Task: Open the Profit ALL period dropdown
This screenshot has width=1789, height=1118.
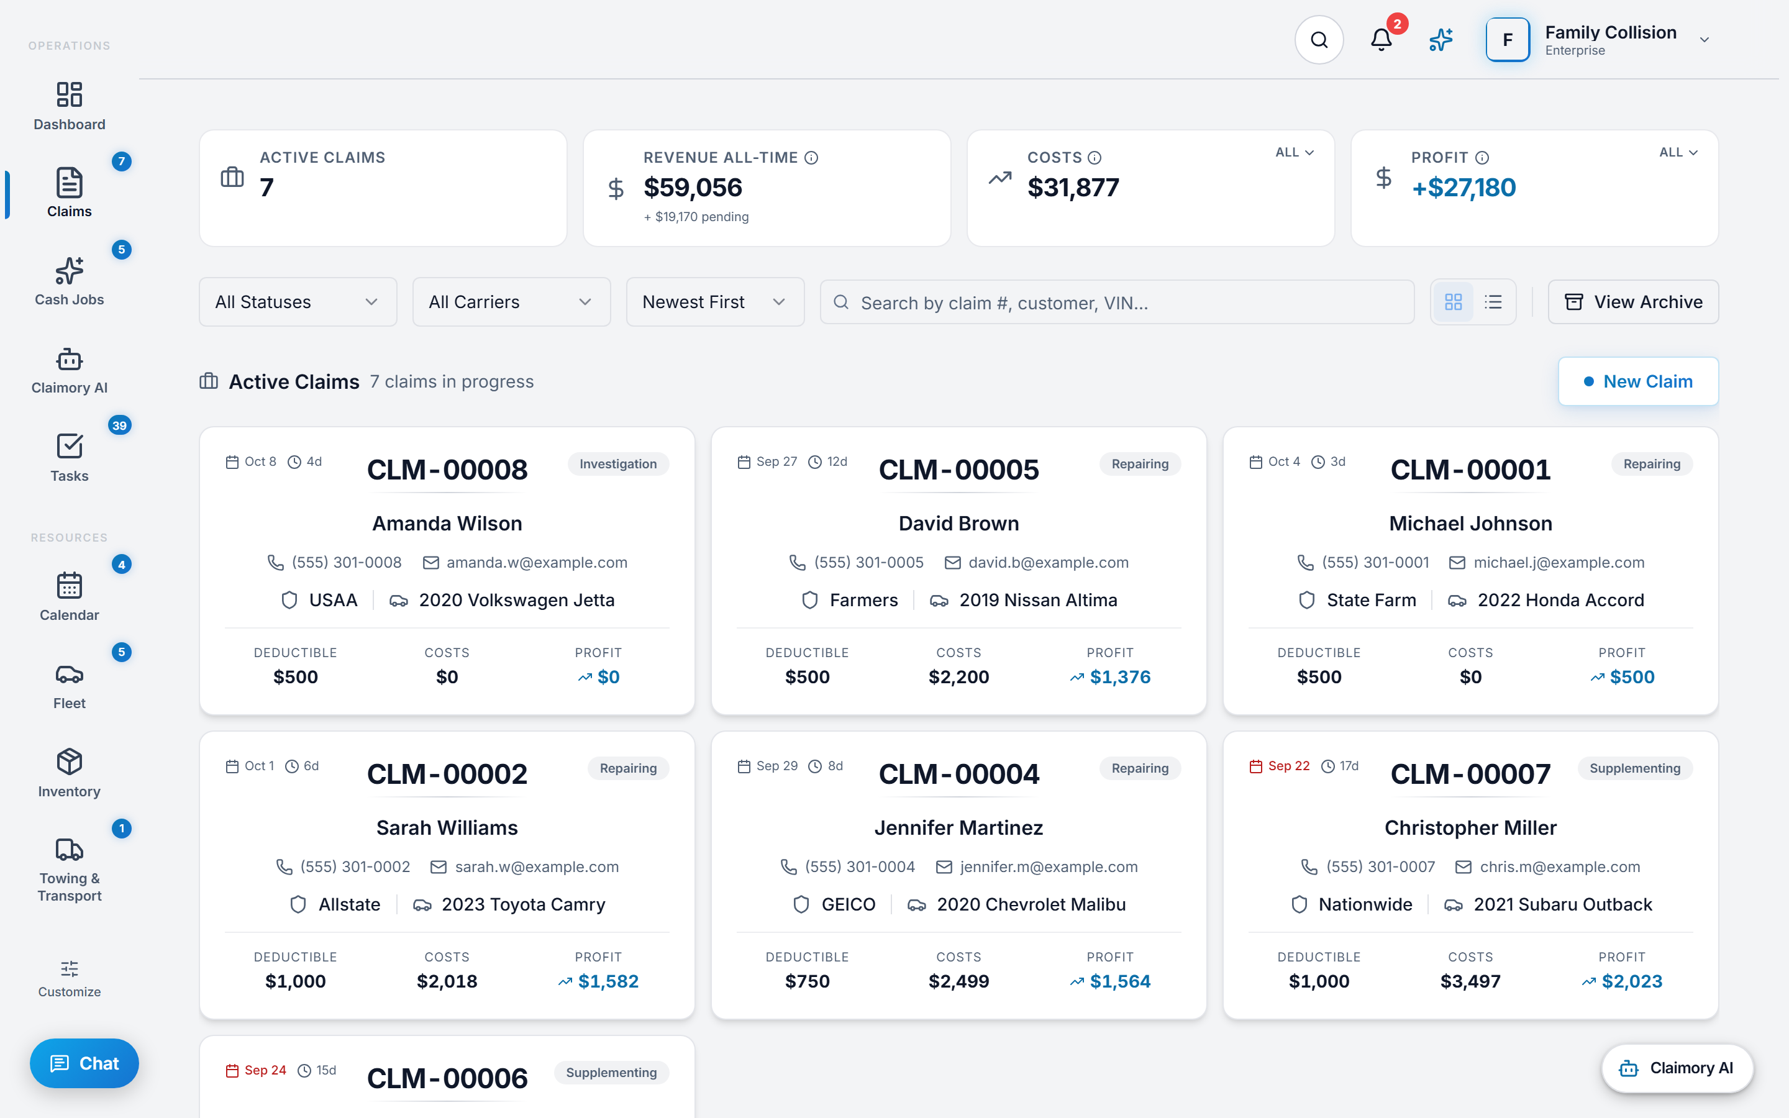Action: (1678, 152)
